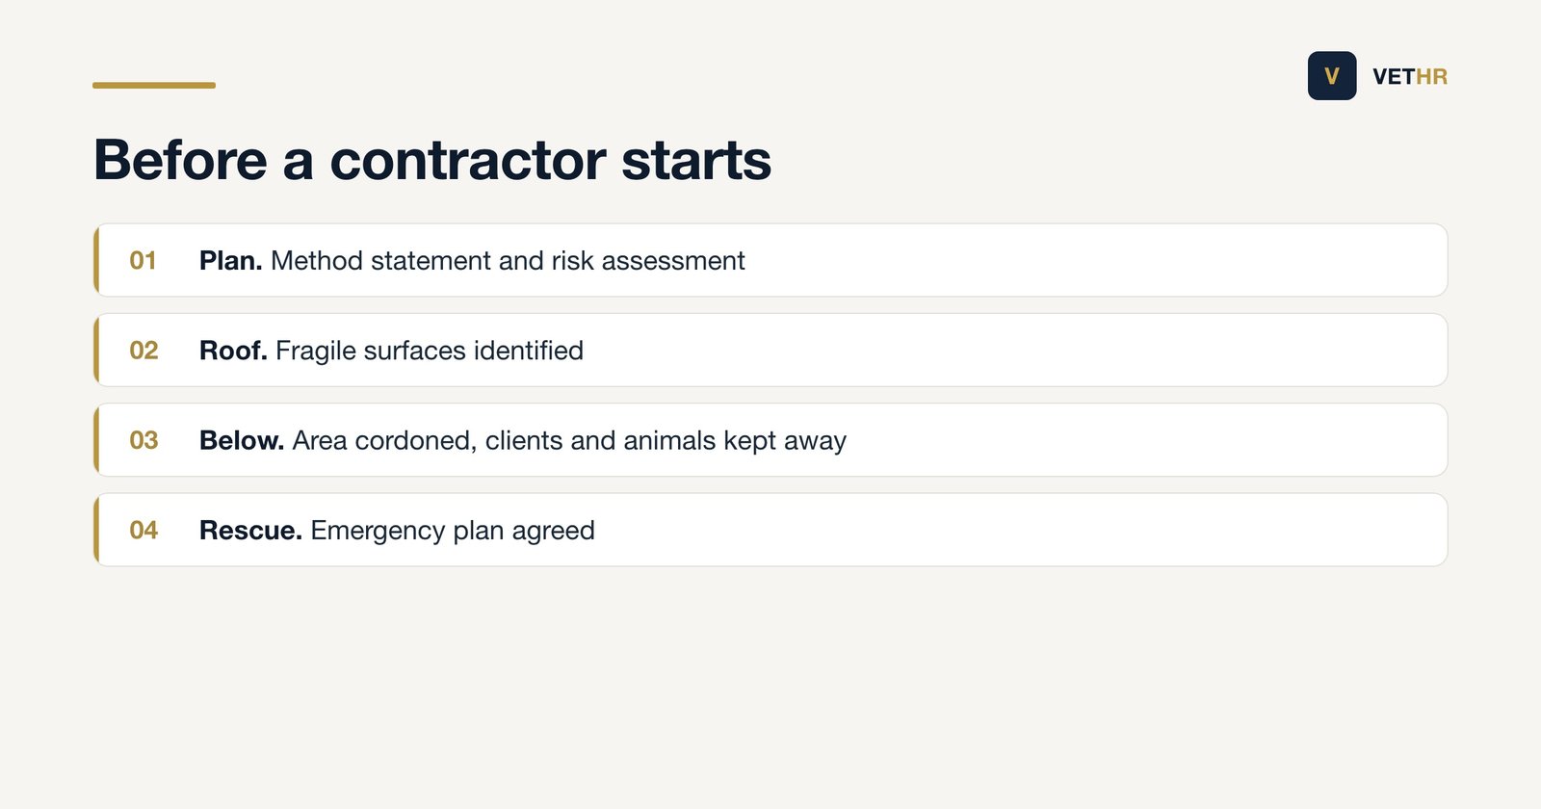Image resolution: width=1541 pixels, height=809 pixels.
Task: Open the Below area cordoned card
Action: click(770, 440)
